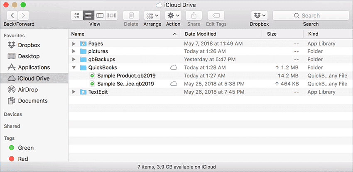Sort by the Size column header

(x=283, y=34)
